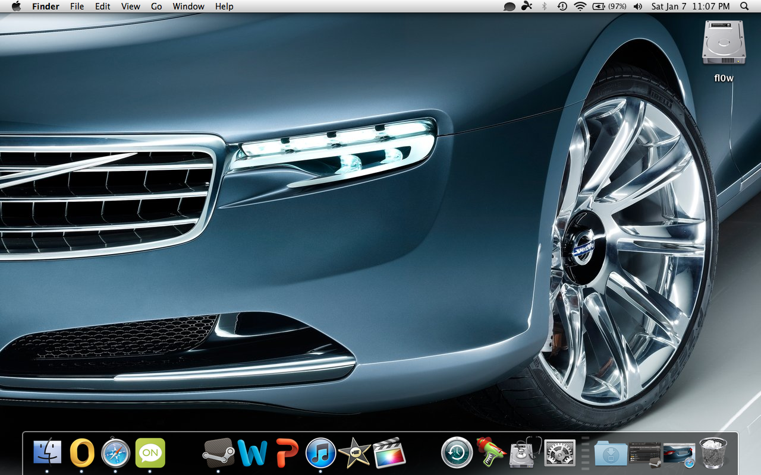Image resolution: width=761 pixels, height=475 pixels.
Task: Open Time Machine status menu icon
Action: pyautogui.click(x=562, y=7)
